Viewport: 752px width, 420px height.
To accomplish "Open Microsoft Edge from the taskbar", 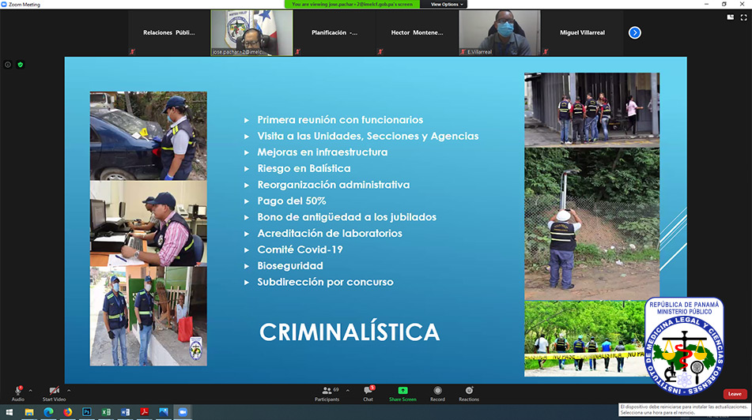I will coord(48,412).
